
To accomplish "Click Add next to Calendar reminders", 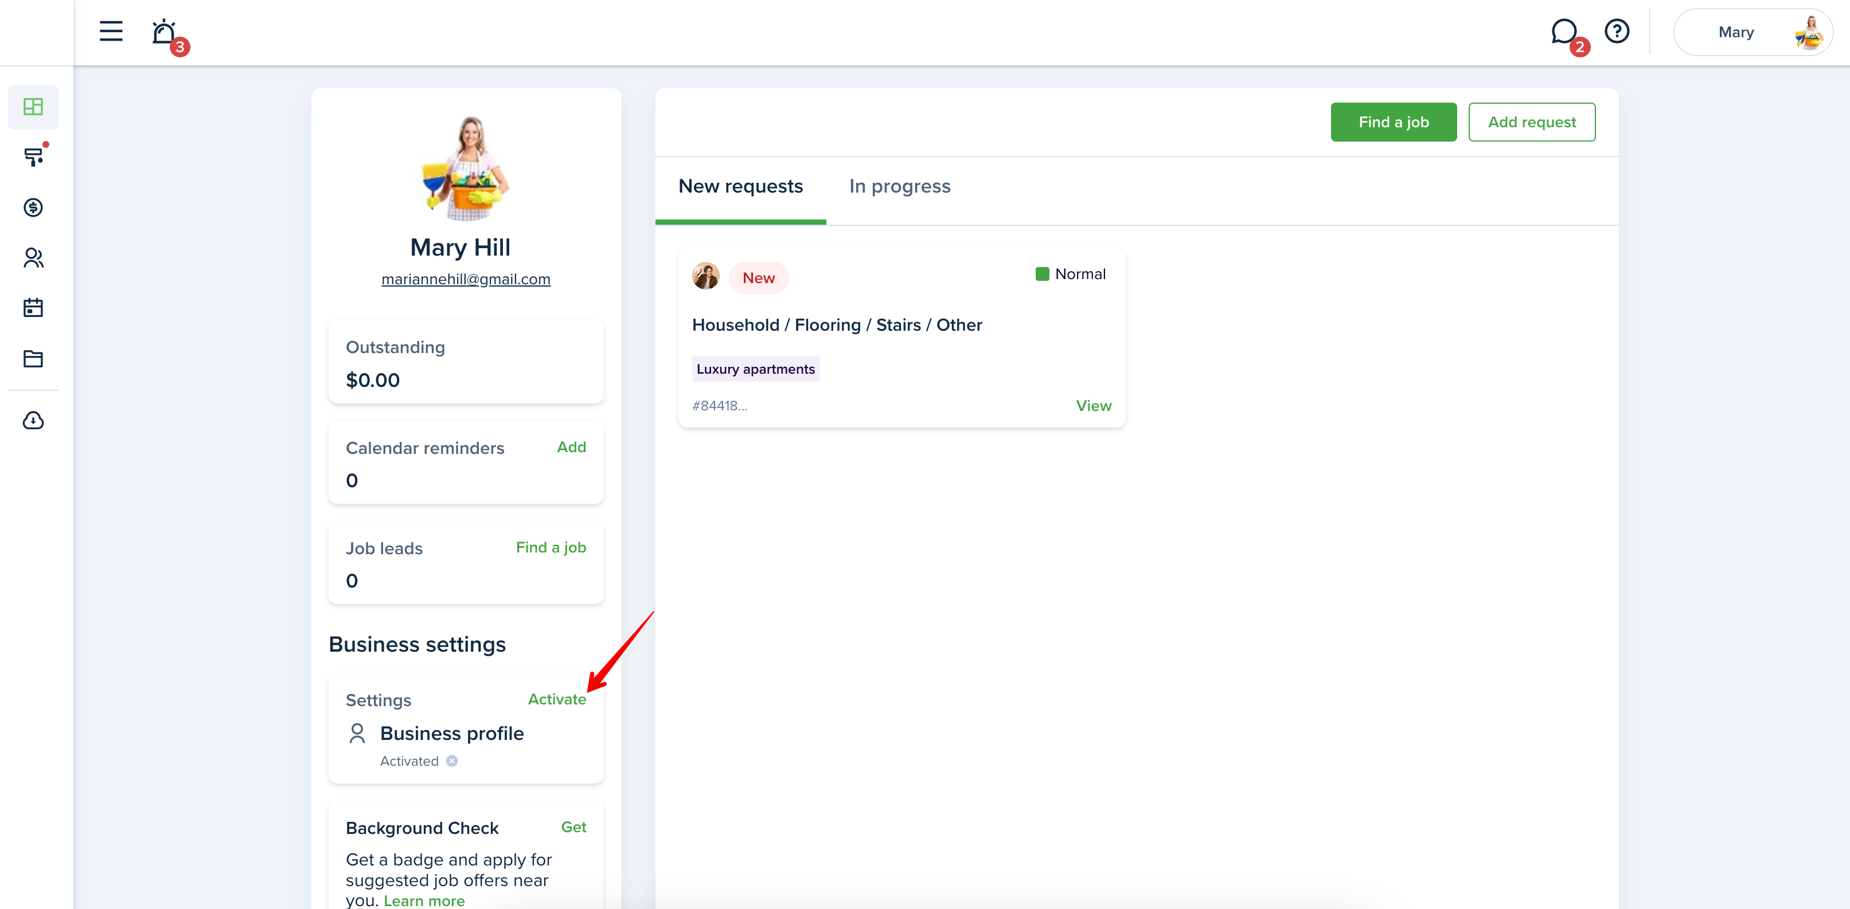I will [x=572, y=446].
